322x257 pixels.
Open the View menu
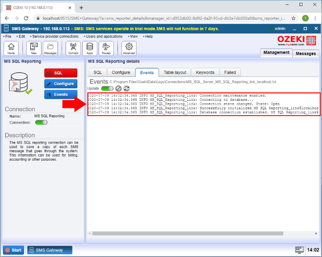point(134,37)
